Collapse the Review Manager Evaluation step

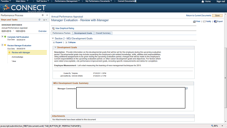tap(2, 45)
